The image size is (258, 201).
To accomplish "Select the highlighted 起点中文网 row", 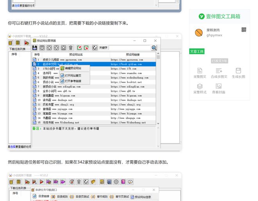I will point(94,64).
